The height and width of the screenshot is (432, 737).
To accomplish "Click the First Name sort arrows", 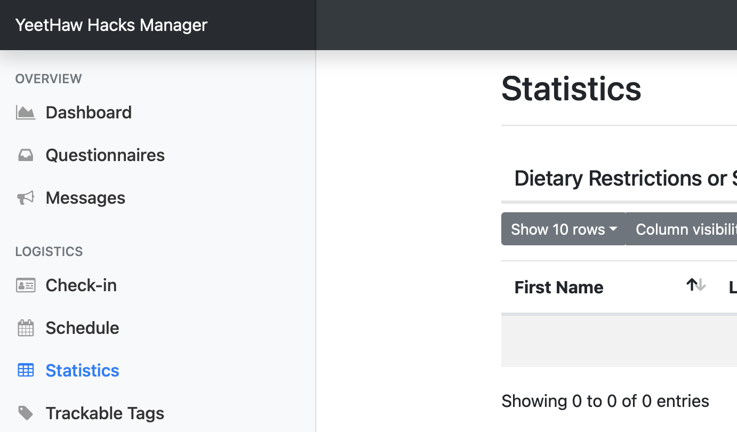I will click(x=696, y=285).
